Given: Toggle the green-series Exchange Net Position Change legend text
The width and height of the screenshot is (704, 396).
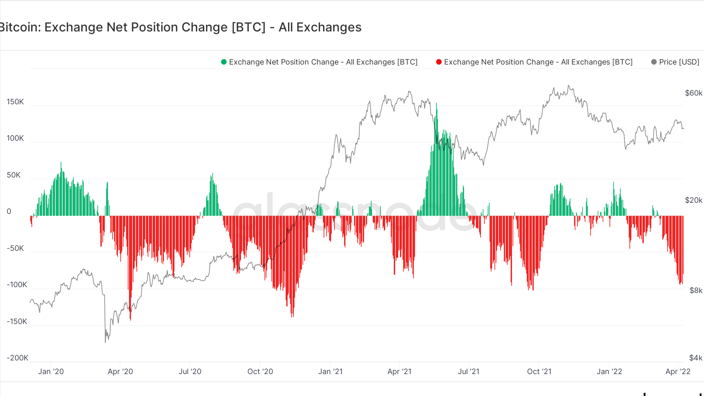Looking at the screenshot, I should [x=323, y=62].
